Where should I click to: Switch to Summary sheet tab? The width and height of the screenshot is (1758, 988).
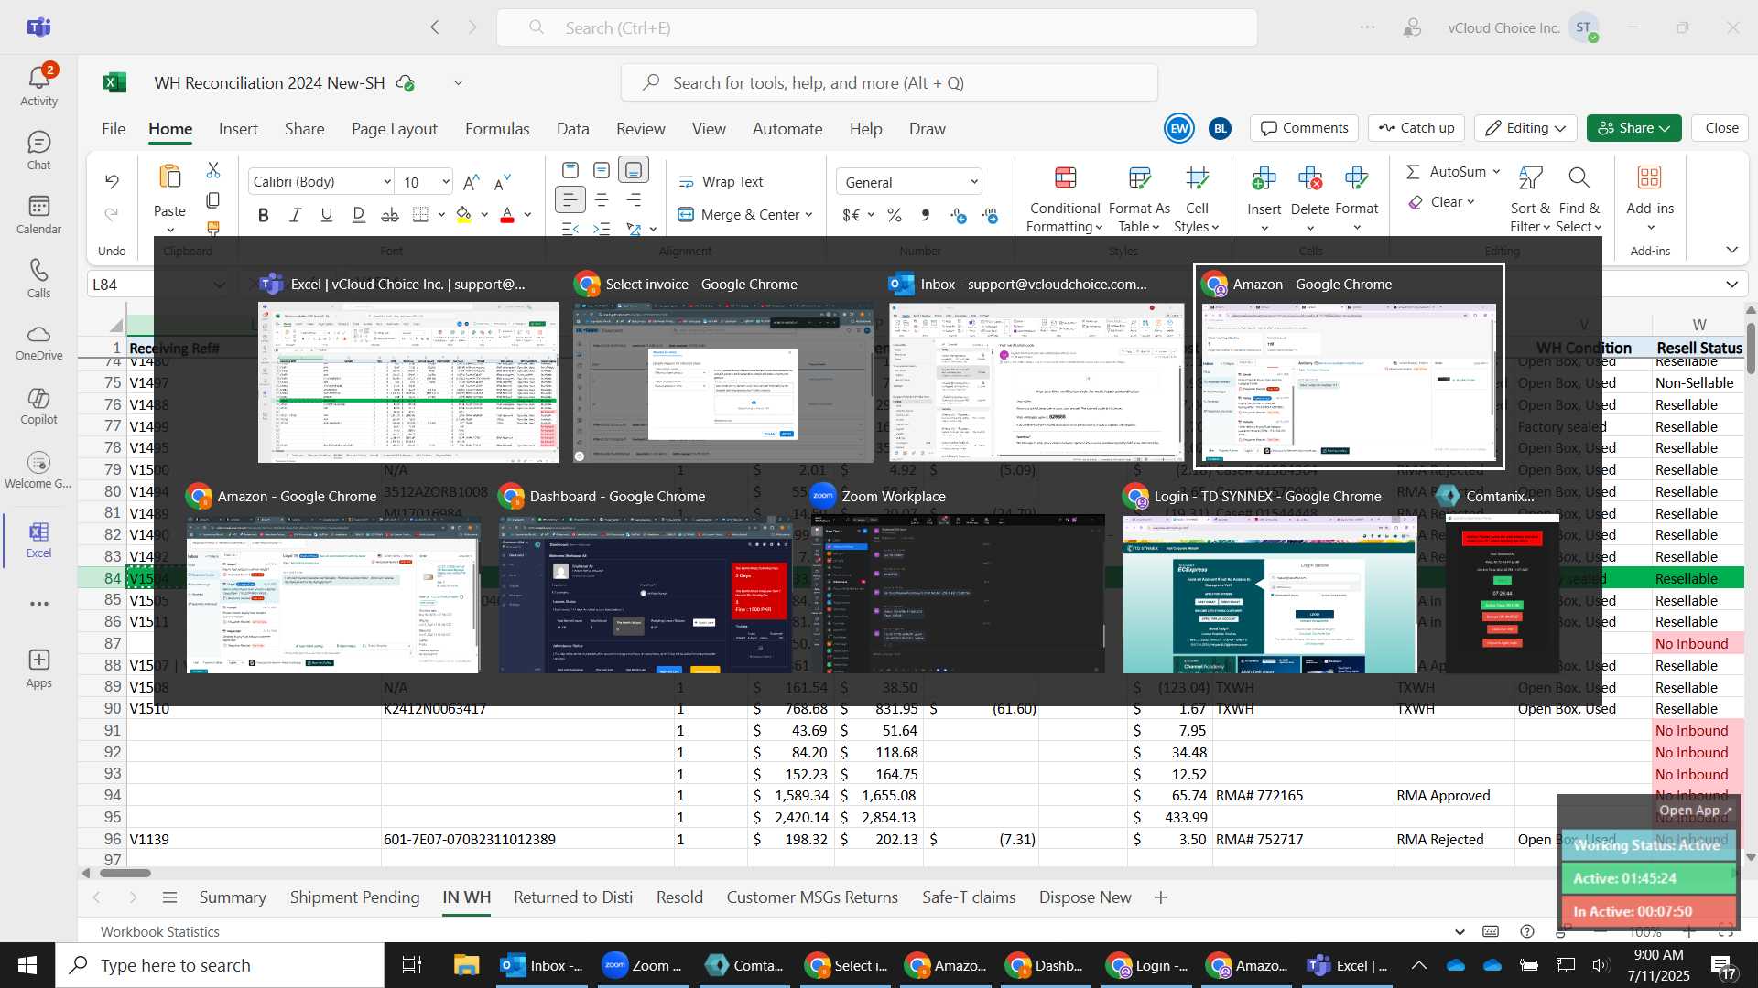click(x=233, y=897)
